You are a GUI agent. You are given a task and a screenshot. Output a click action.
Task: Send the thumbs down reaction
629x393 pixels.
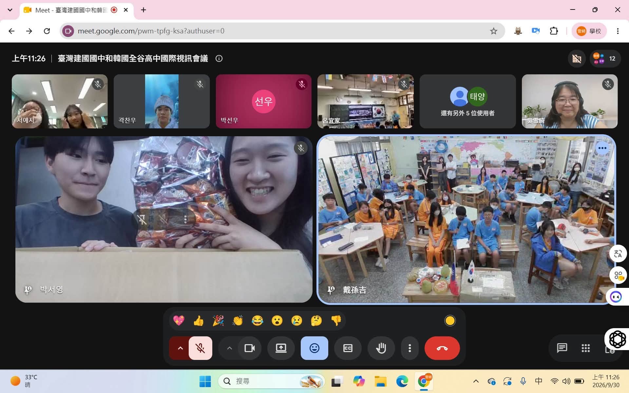[336, 320]
